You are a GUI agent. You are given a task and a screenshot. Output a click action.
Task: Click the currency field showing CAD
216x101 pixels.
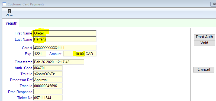click(91, 54)
